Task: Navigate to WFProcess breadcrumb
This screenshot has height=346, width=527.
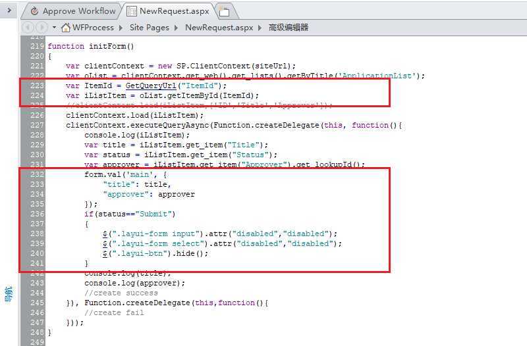Action: [93, 28]
